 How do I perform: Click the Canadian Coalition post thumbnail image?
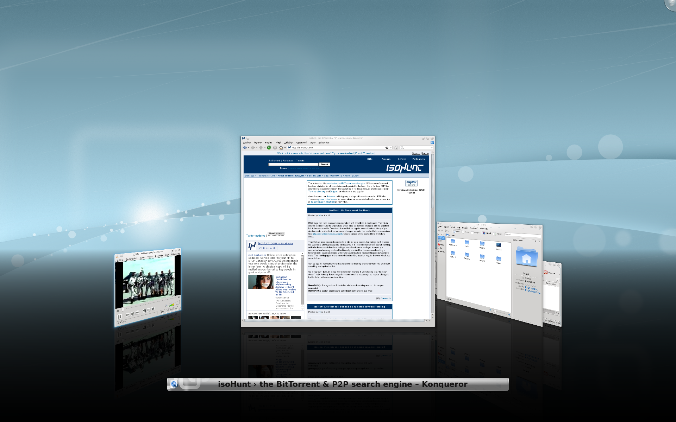[261, 282]
